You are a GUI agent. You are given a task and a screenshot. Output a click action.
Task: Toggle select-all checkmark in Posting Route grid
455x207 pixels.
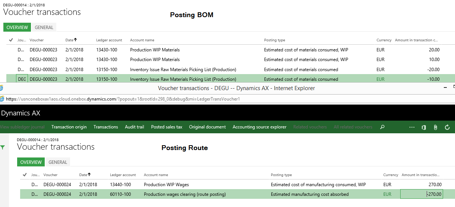(25, 175)
